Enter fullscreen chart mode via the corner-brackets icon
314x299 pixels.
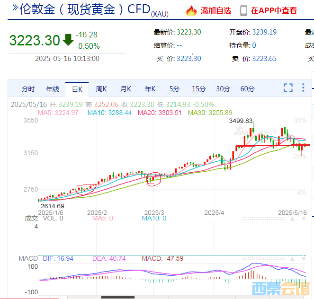(x=288, y=88)
